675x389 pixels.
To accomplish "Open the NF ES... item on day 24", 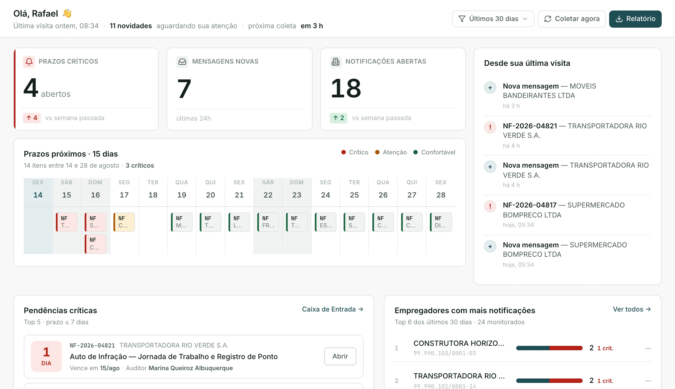I will 326,222.
